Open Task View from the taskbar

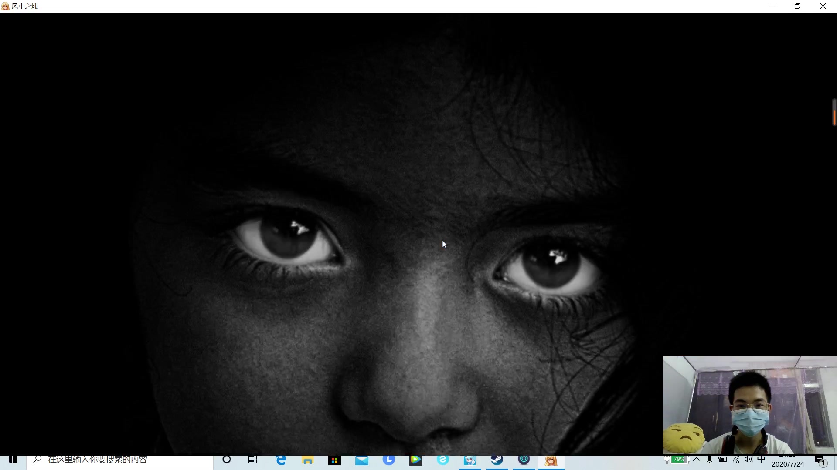[253, 460]
